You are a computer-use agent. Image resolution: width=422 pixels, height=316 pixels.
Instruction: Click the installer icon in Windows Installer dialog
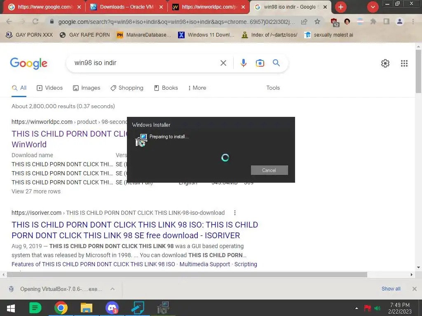click(x=141, y=140)
